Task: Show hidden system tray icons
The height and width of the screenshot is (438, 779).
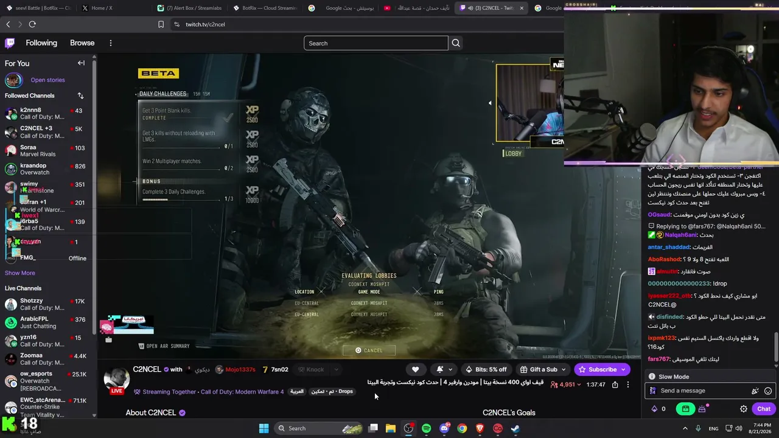Action: [685, 428]
